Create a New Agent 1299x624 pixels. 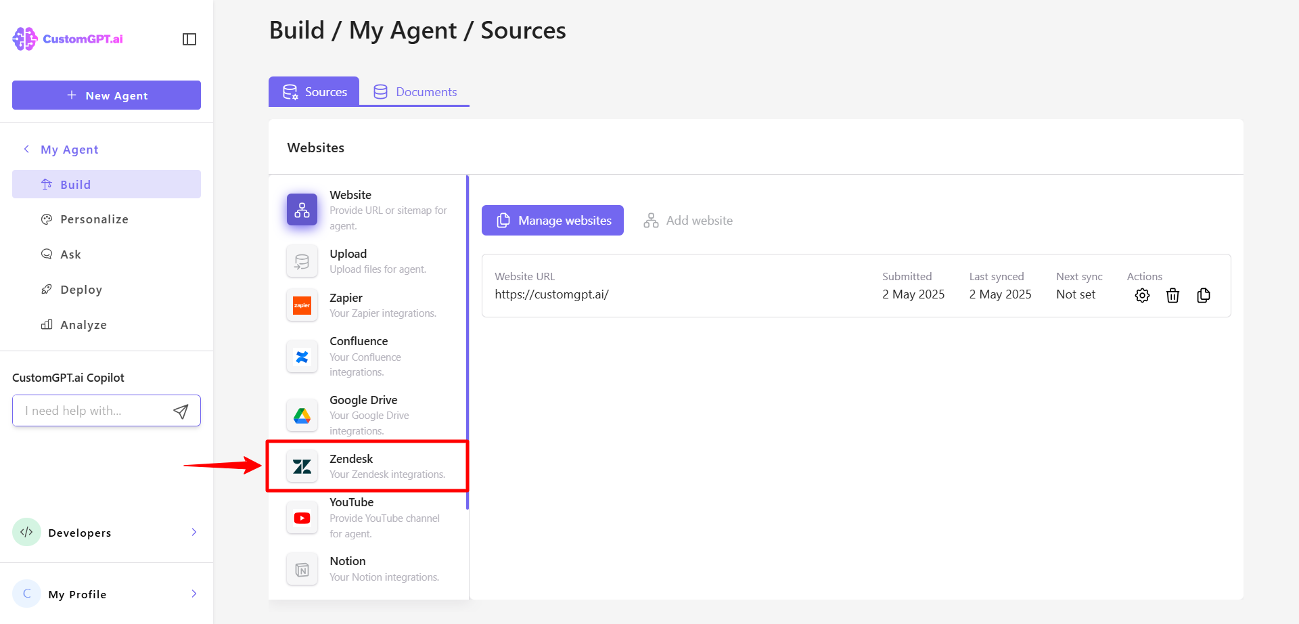[106, 95]
